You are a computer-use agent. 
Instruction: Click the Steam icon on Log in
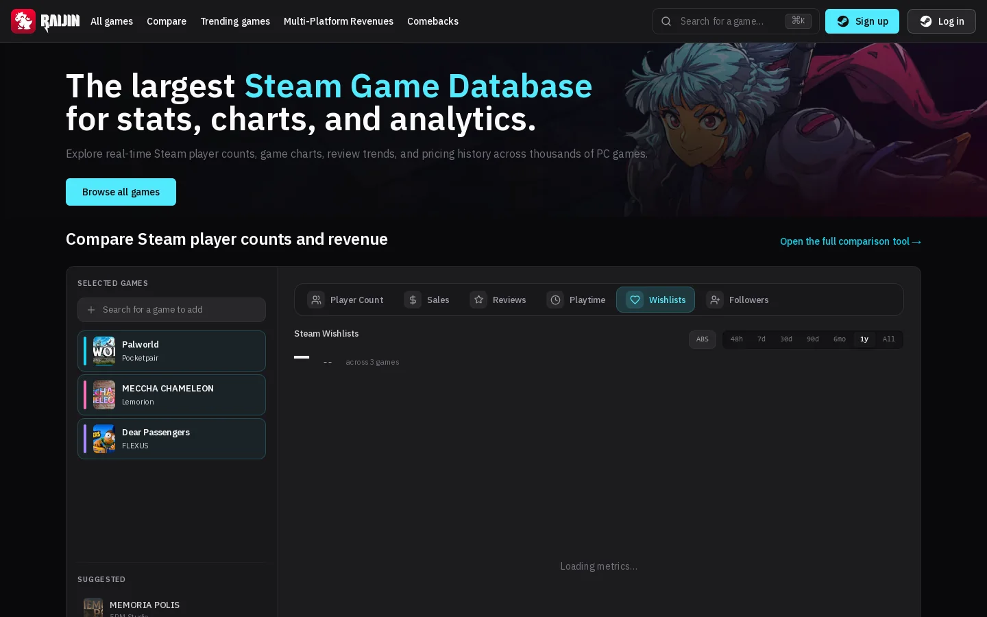[926, 21]
